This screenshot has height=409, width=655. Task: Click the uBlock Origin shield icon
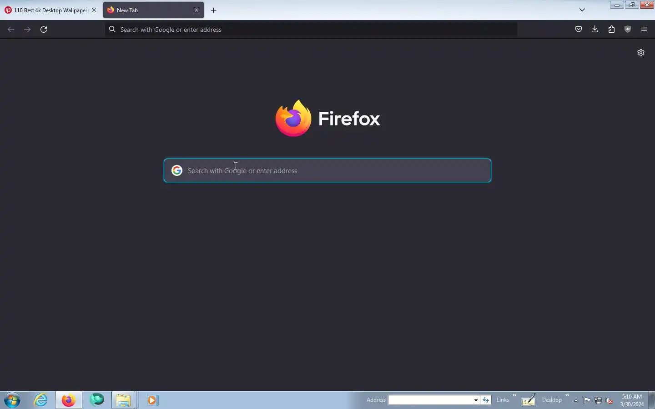tap(628, 30)
